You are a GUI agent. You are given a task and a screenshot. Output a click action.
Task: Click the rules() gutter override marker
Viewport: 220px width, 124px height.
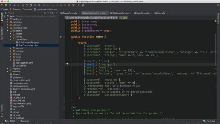coord(61,37)
